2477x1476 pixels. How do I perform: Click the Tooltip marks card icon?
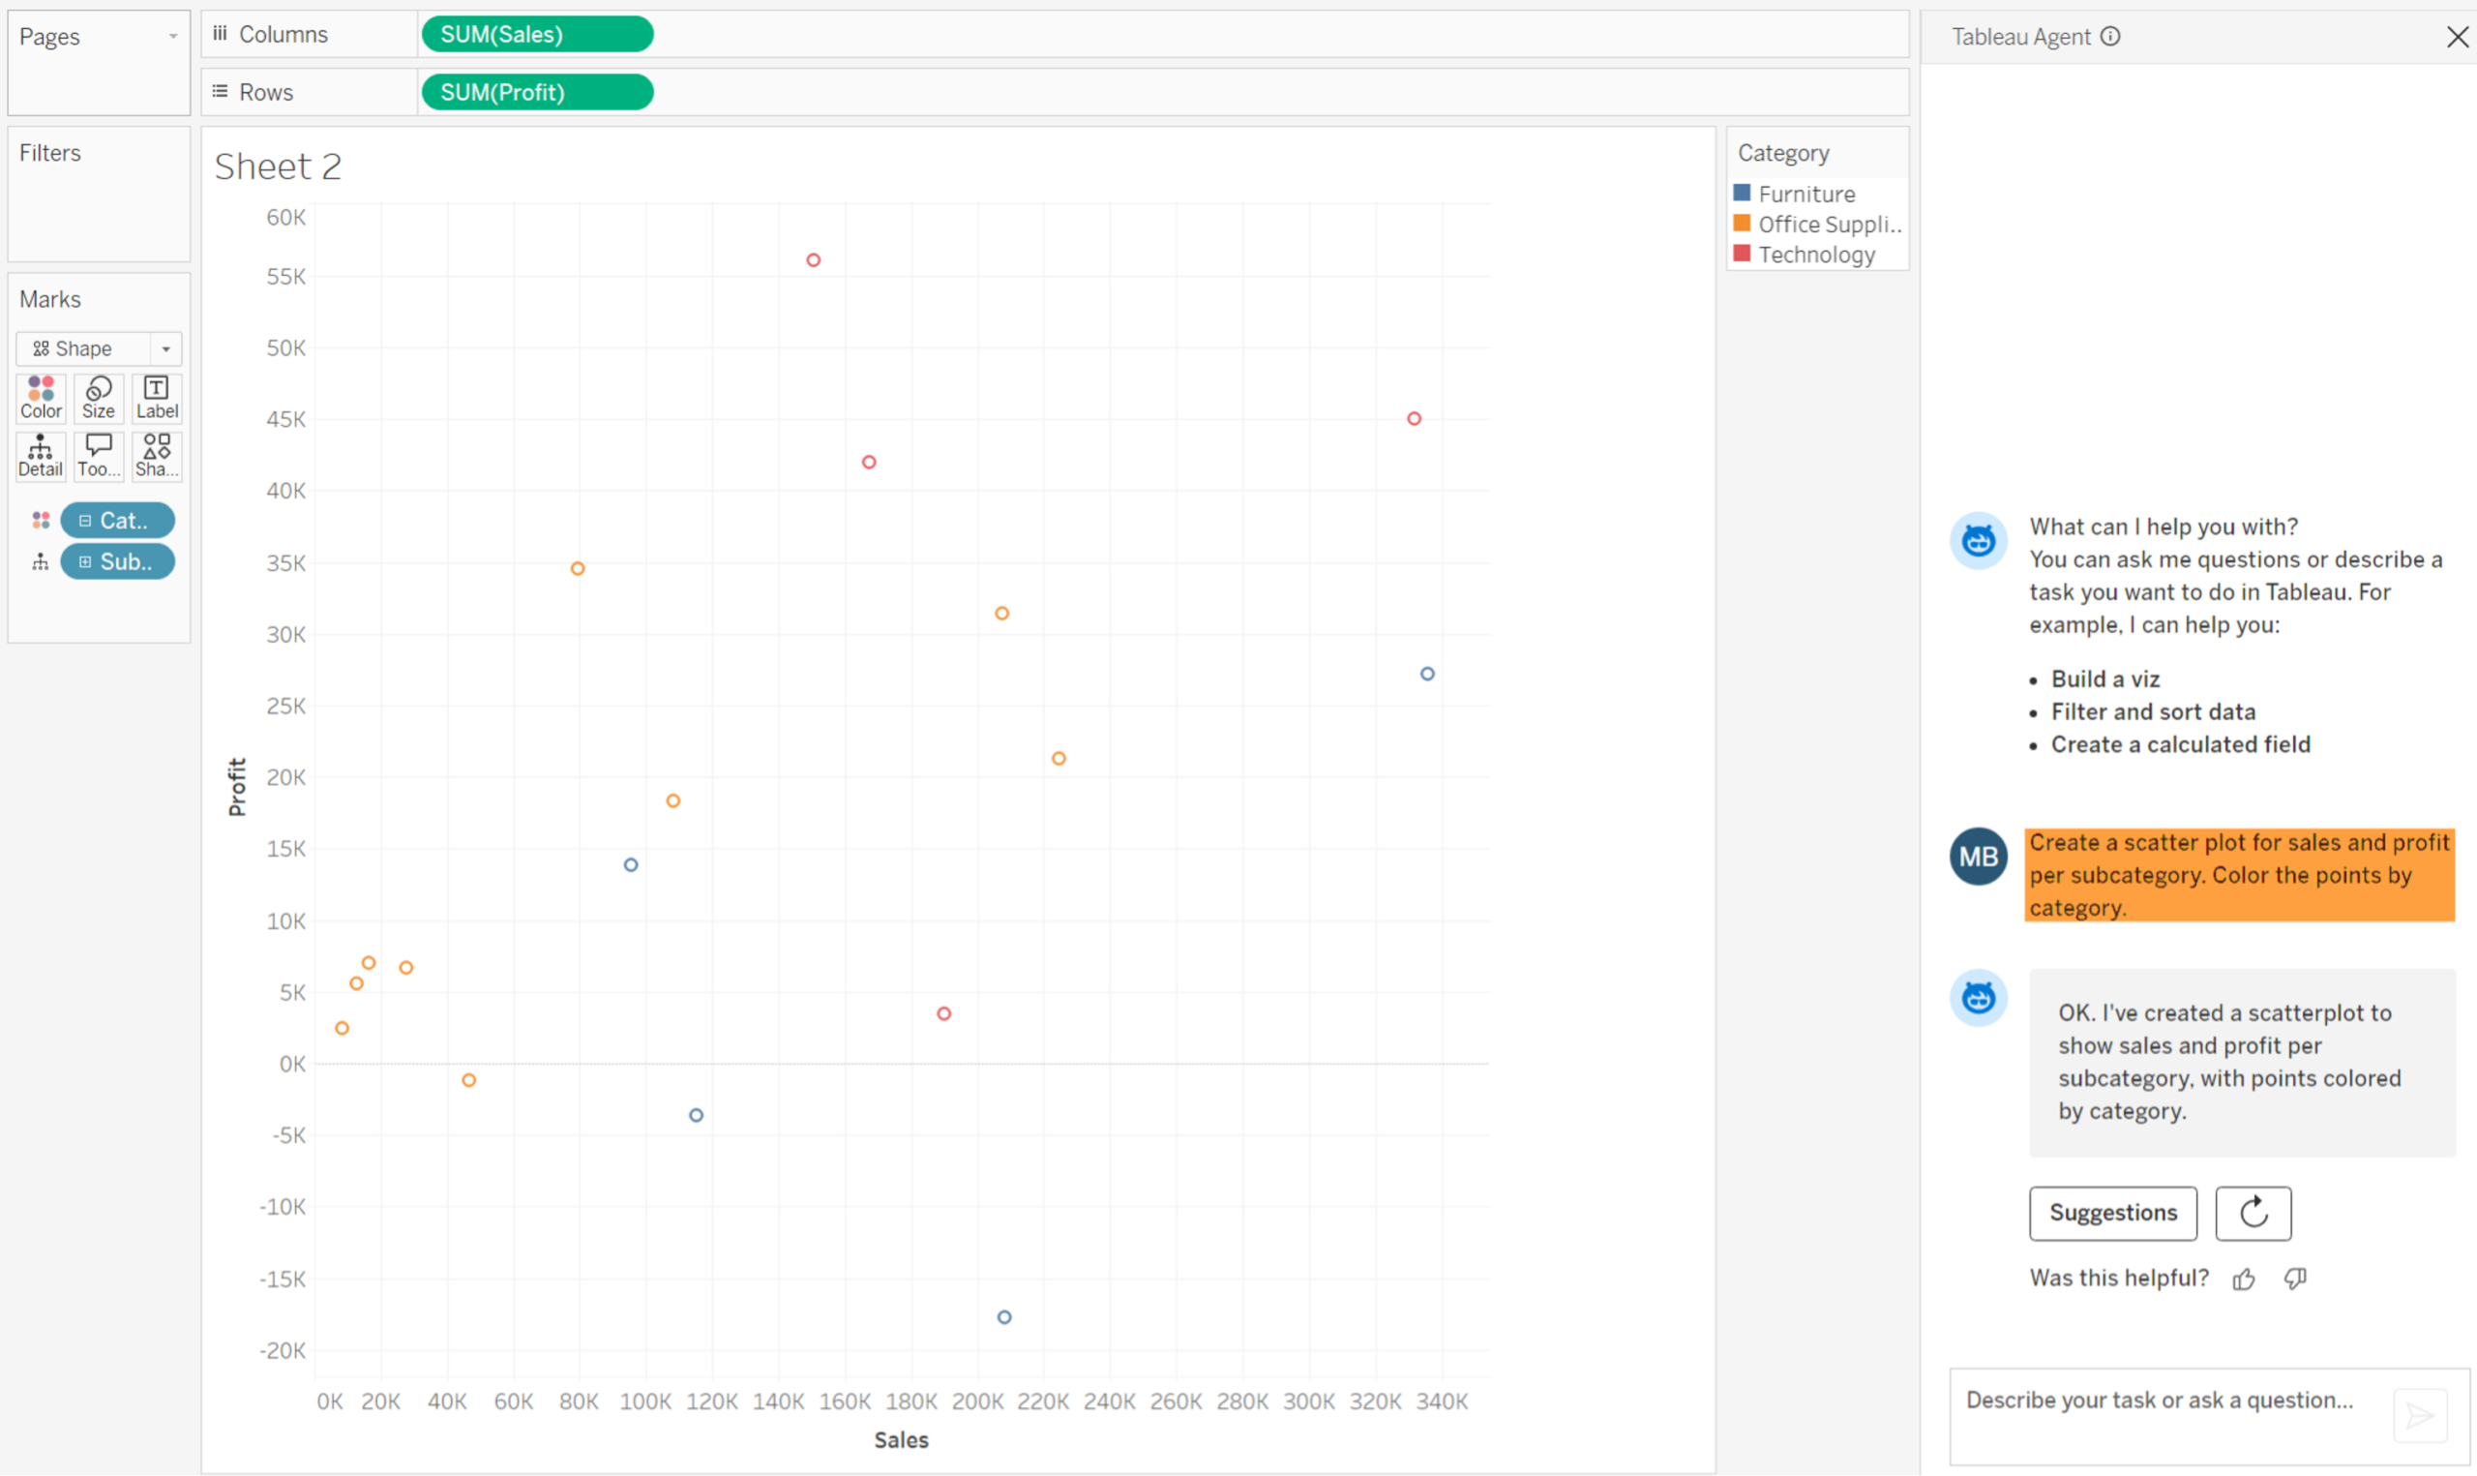(x=99, y=456)
